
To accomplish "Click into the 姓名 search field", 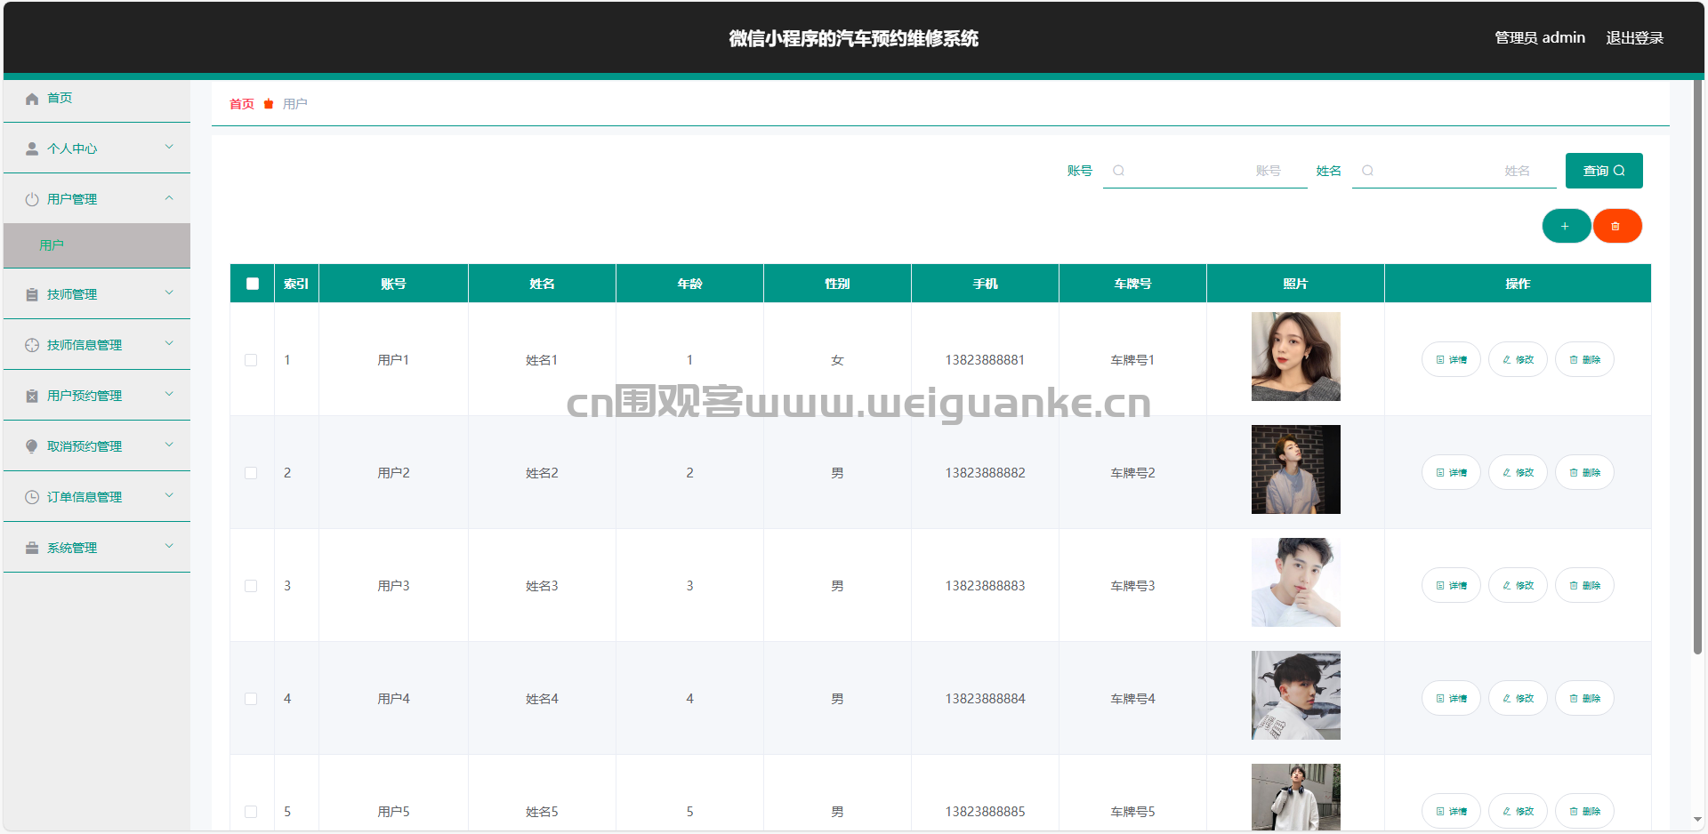I will point(1454,171).
